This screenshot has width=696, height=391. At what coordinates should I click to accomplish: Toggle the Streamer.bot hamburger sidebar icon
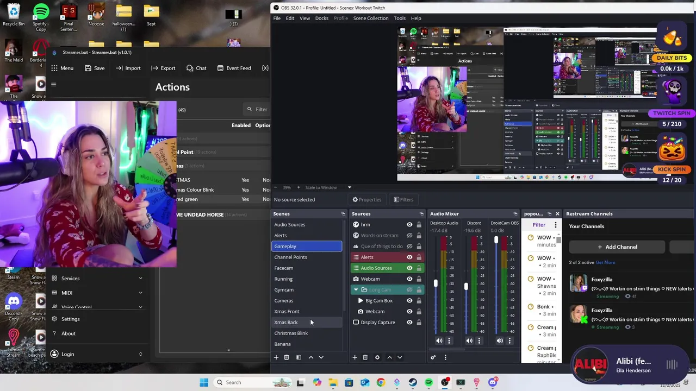pos(53,84)
